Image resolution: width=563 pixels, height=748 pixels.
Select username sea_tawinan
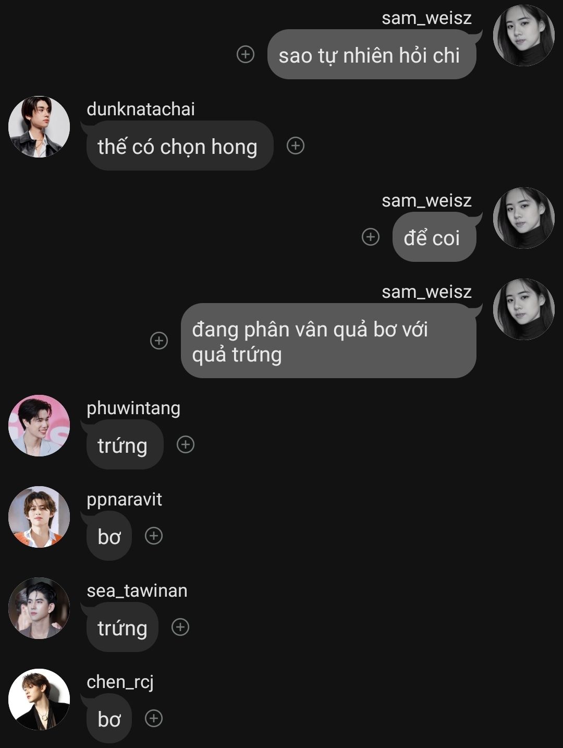137,590
